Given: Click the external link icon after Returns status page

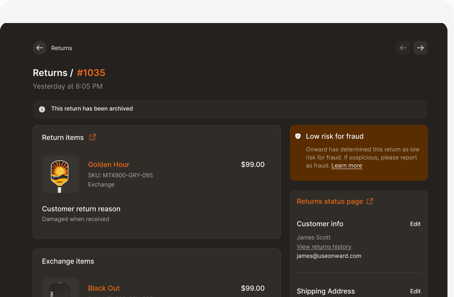Looking at the screenshot, I should click(x=370, y=201).
